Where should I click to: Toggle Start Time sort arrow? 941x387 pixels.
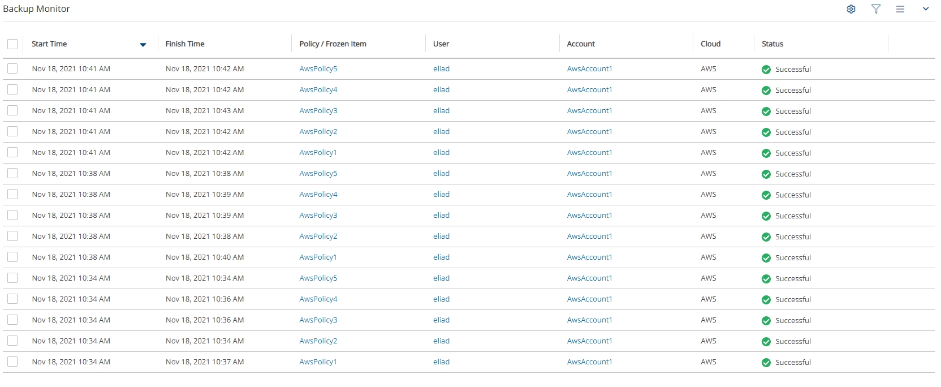point(143,45)
